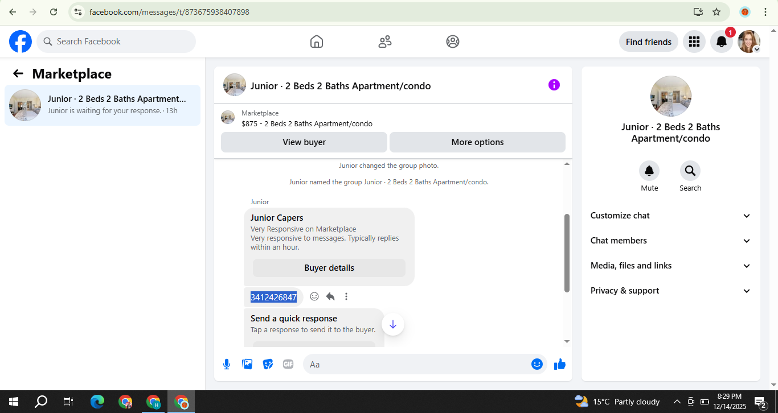Choose a sticker
The image size is (778, 413).
268,364
